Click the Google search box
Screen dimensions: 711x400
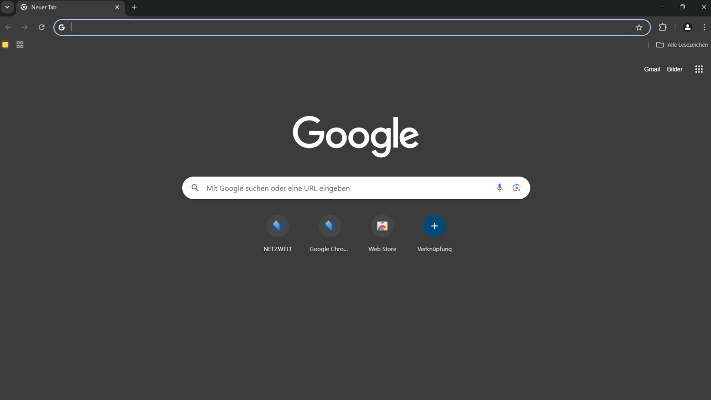(356, 188)
